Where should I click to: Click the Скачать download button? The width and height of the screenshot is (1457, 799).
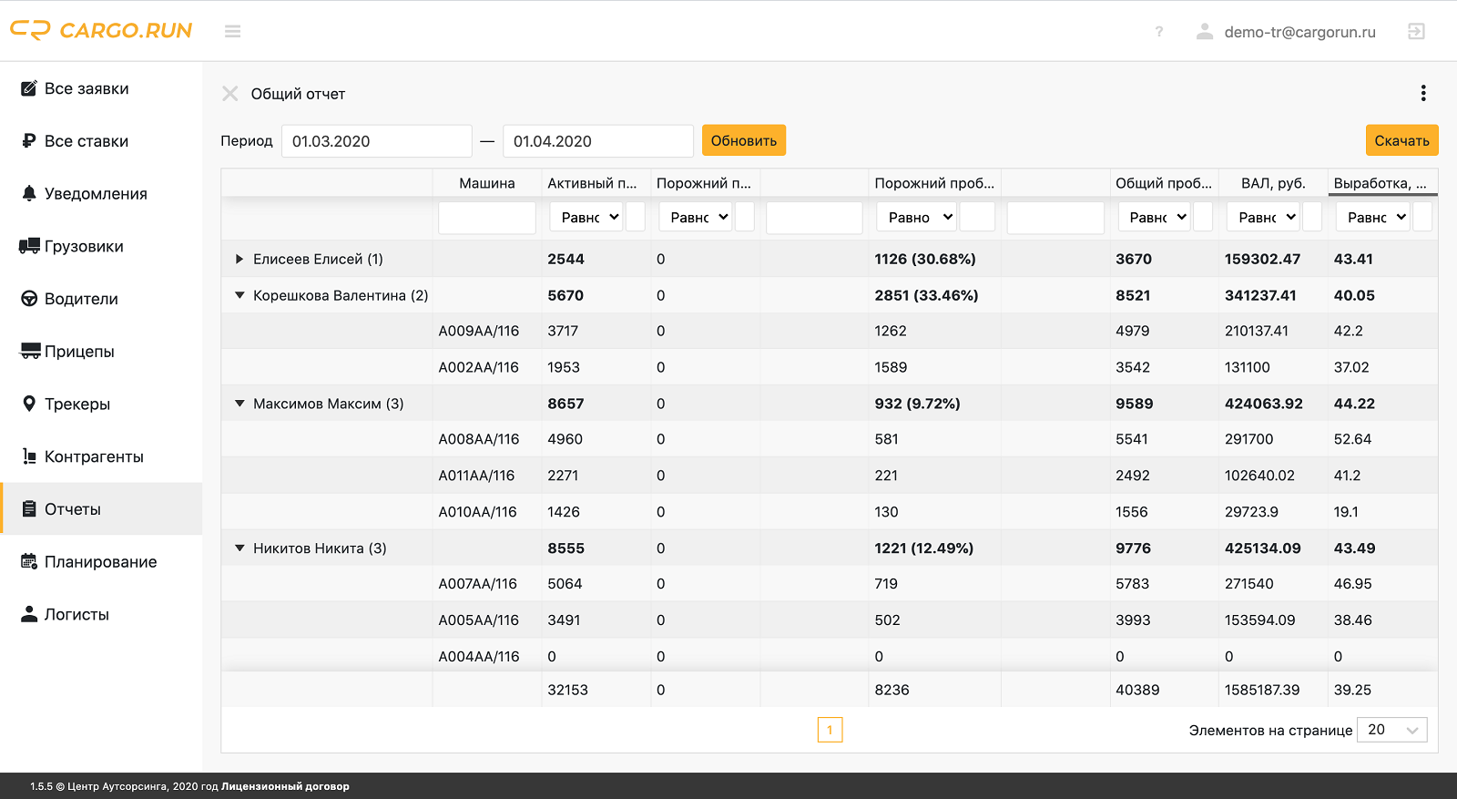click(1401, 140)
